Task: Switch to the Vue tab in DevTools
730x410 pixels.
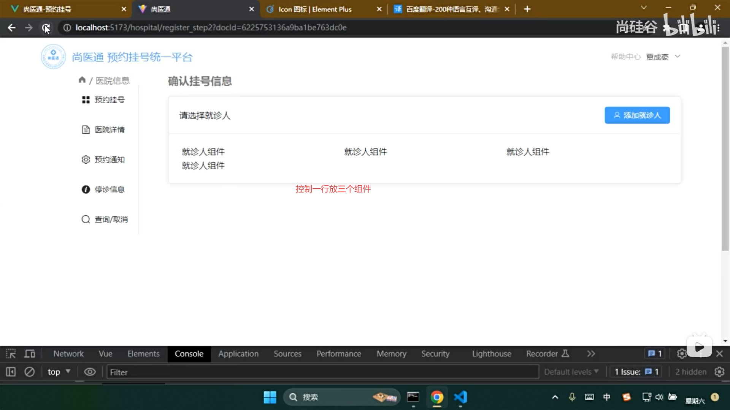Action: click(105, 353)
